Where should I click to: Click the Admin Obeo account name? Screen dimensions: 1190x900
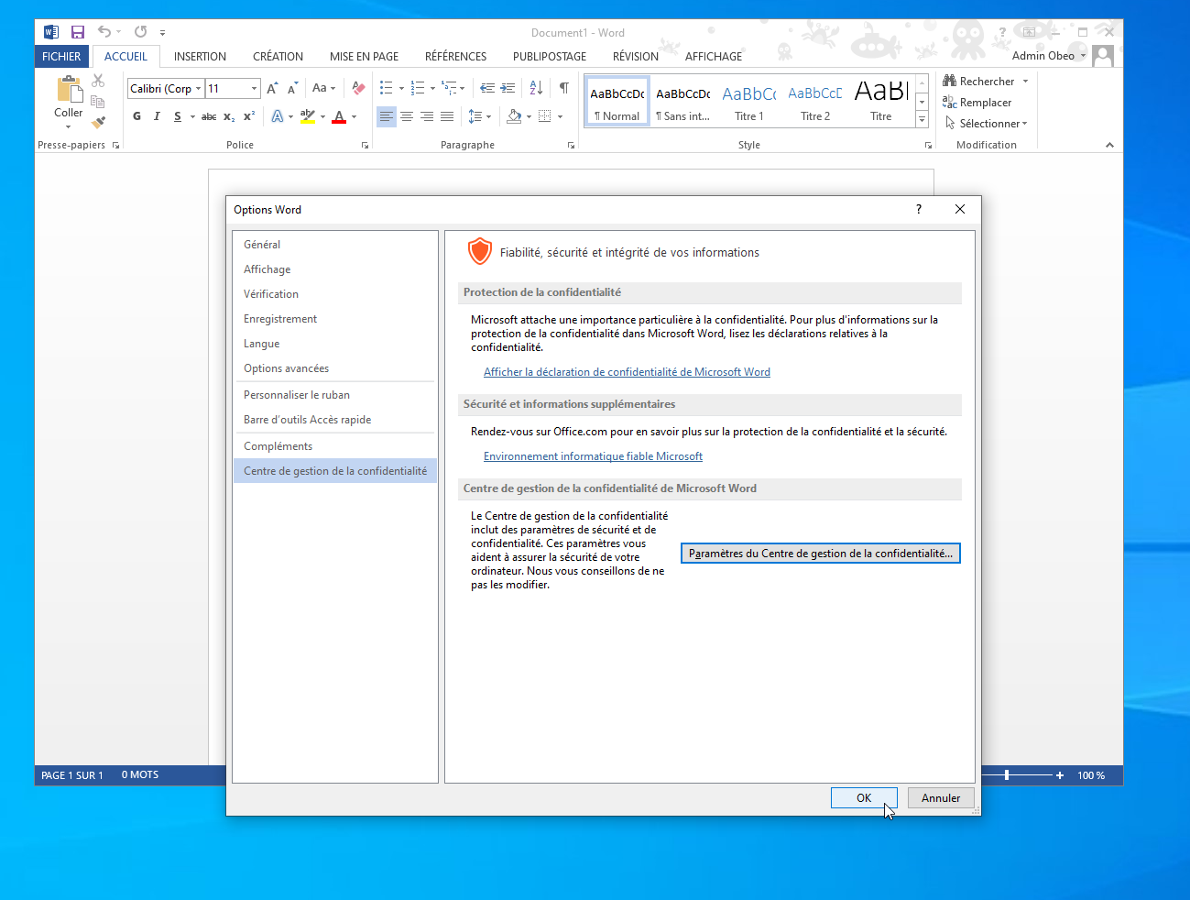click(x=1043, y=56)
